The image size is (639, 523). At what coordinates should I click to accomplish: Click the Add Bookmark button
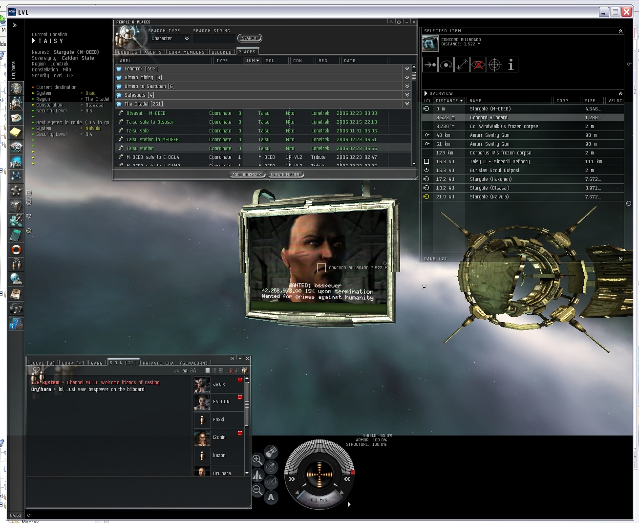tap(247, 174)
